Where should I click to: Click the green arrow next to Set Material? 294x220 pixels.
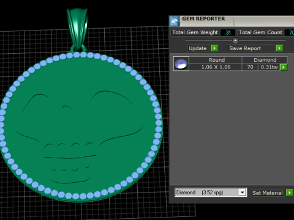pyautogui.click(x=290, y=193)
